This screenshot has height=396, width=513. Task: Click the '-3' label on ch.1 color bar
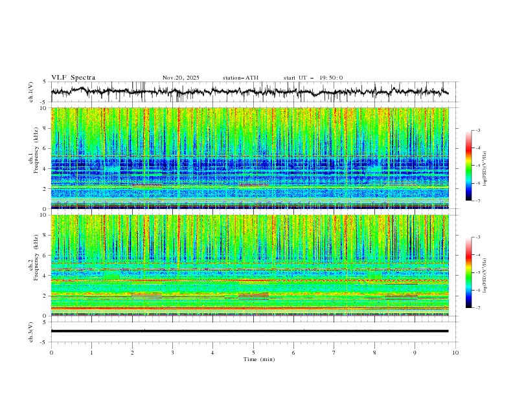click(x=477, y=130)
